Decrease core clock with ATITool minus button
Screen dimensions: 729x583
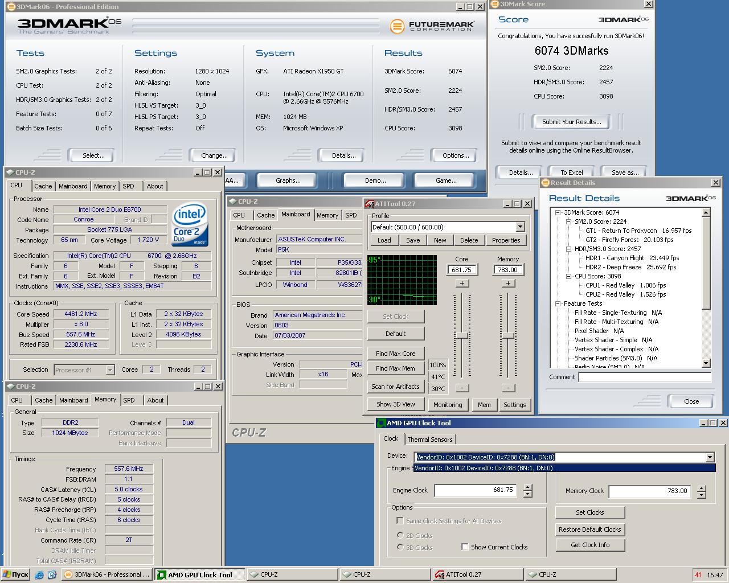click(x=462, y=388)
